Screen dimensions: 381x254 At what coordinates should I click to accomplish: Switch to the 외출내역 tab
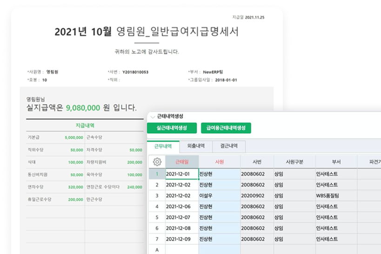point(196,146)
